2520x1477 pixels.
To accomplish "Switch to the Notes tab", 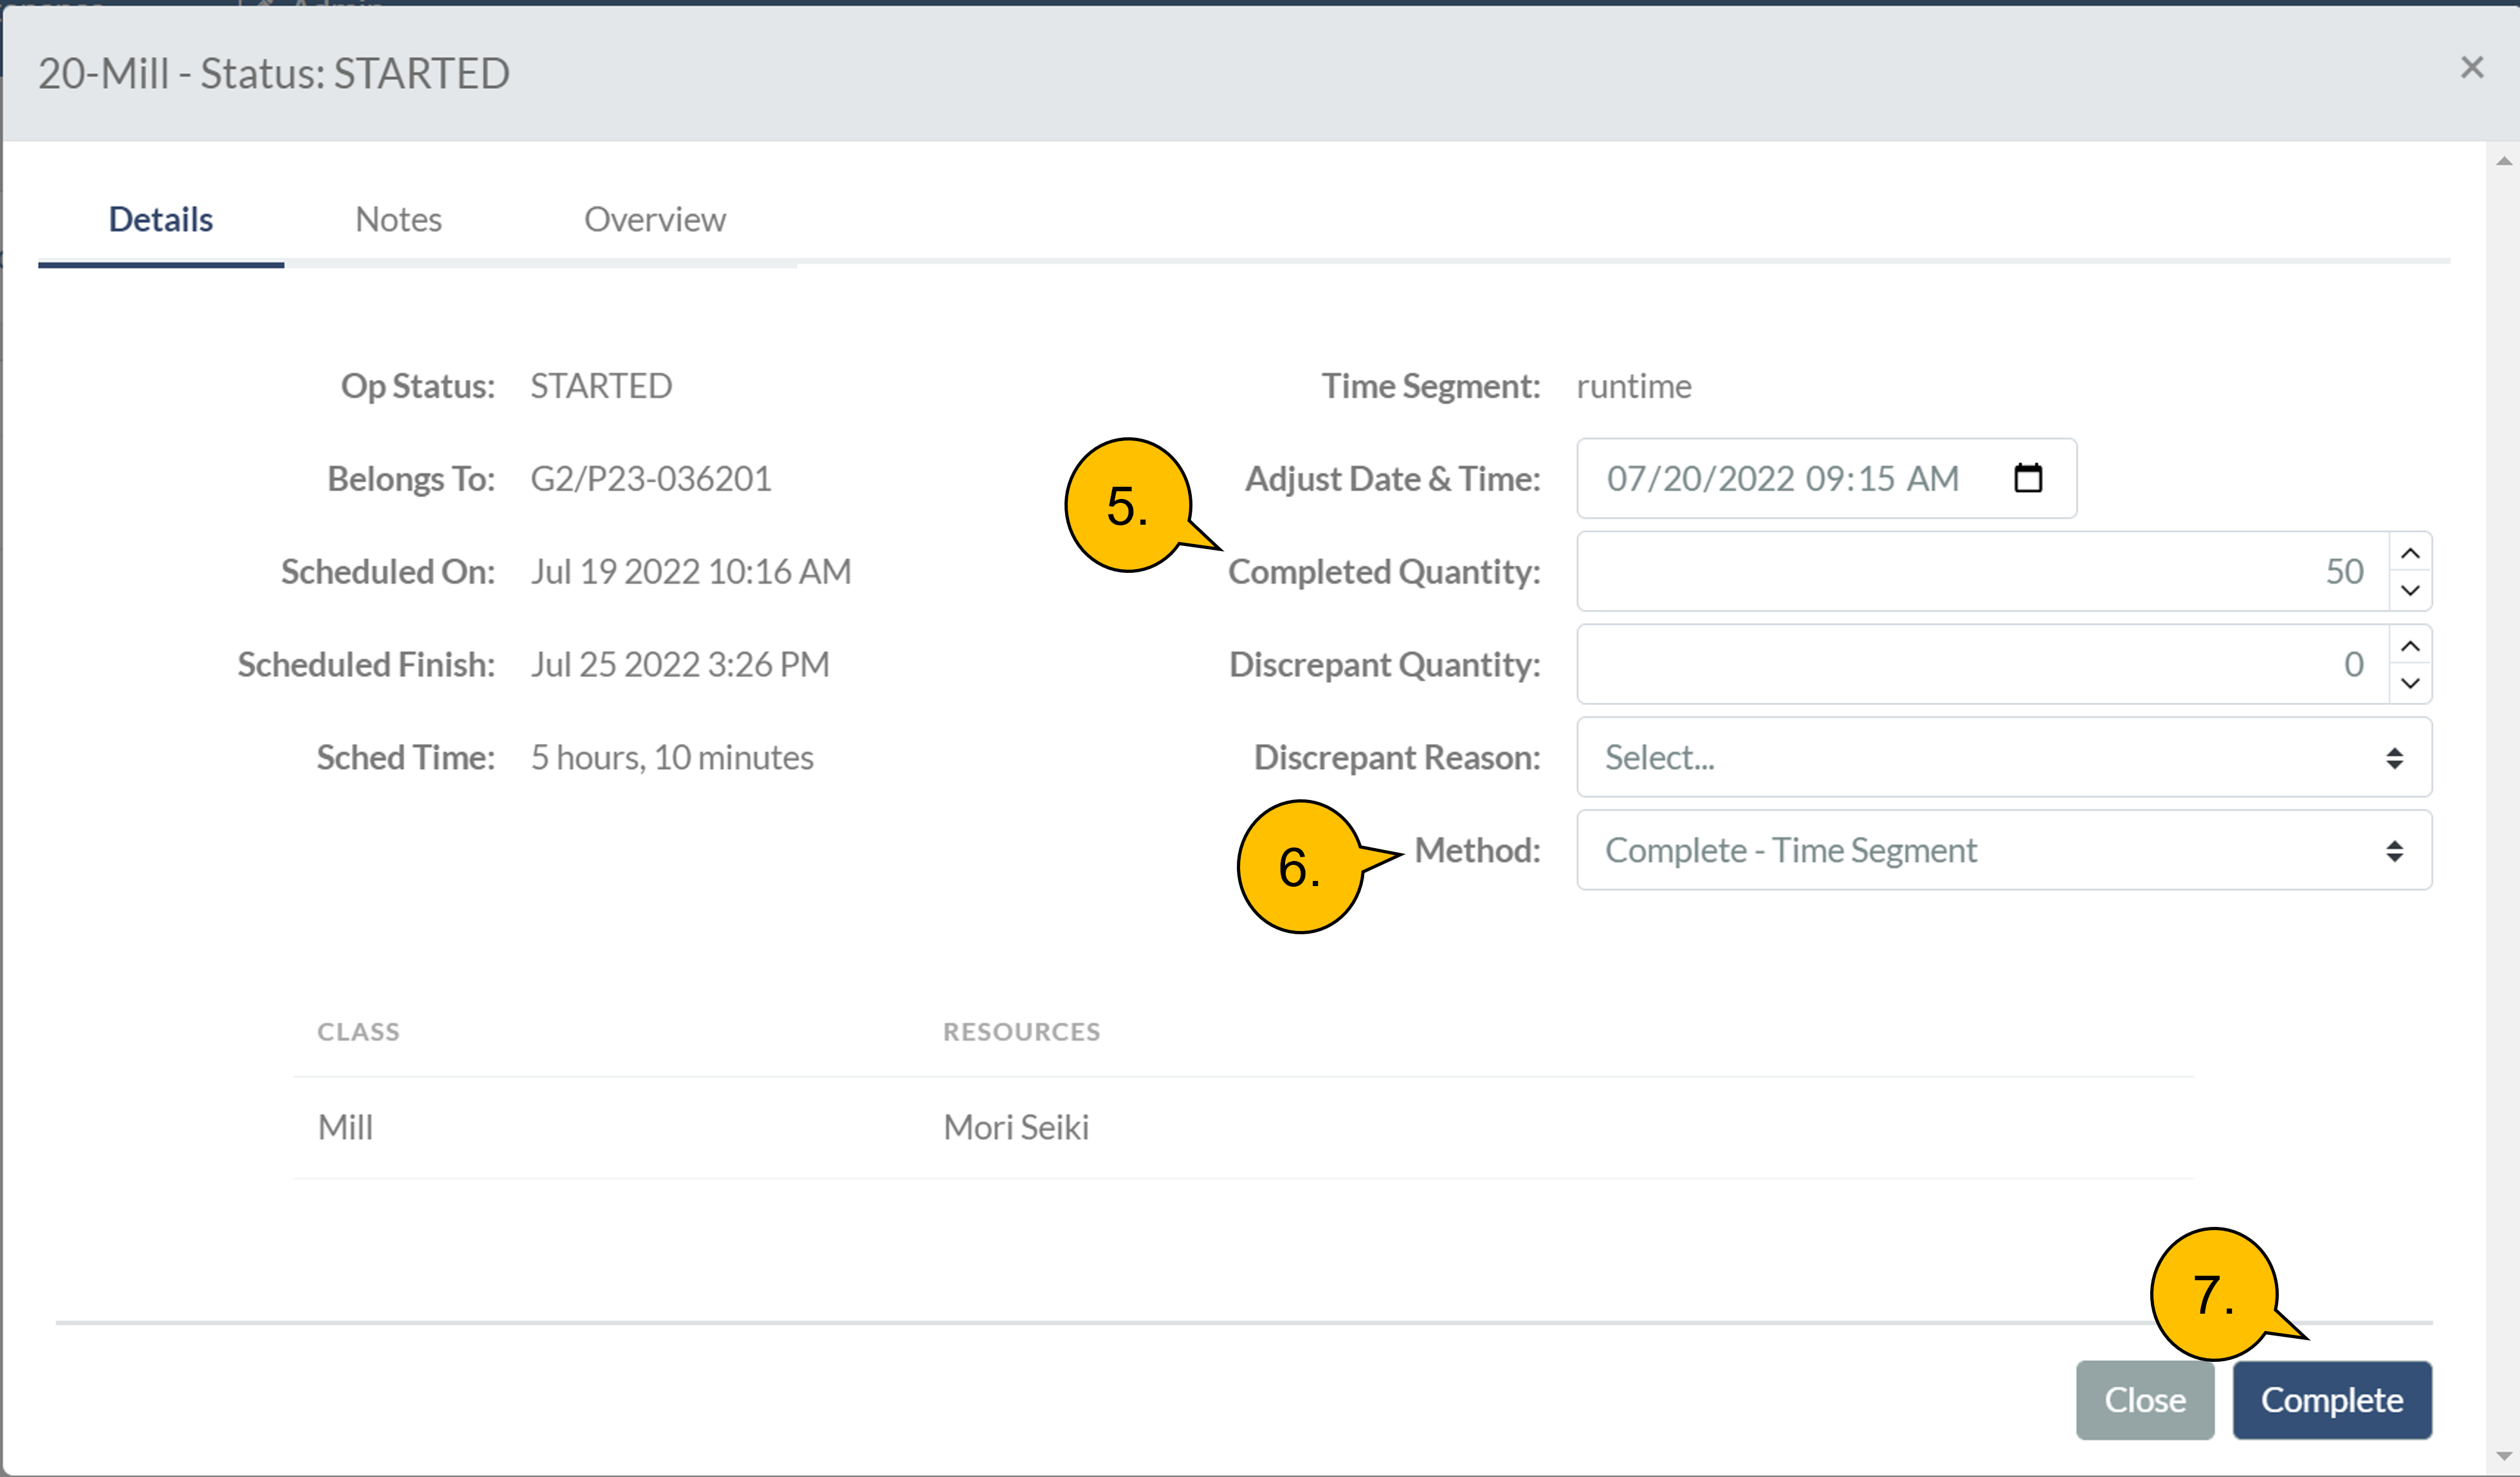I will (x=398, y=219).
